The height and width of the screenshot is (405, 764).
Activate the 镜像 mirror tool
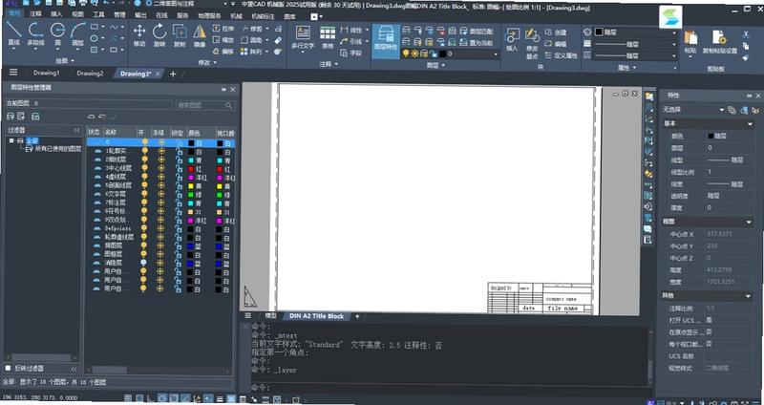tap(200, 35)
